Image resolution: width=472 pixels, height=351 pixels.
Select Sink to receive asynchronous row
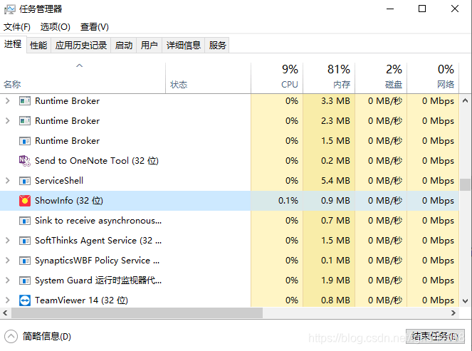[229, 221]
